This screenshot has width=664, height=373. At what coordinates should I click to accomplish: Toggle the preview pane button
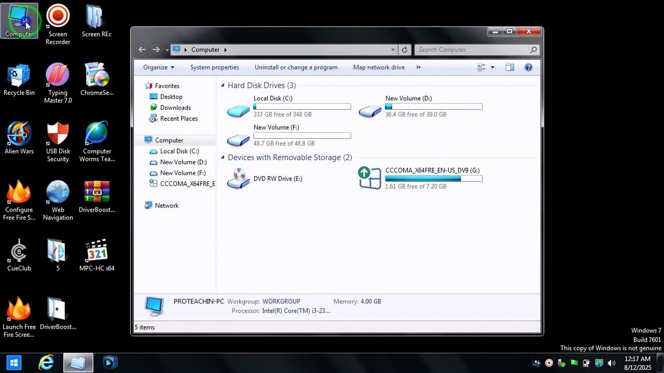(510, 67)
